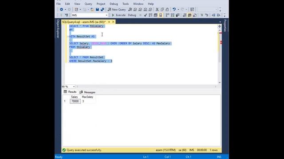This screenshot has width=284, height=159.
Task: Click the Analysis Services DMX Query icon
Action: point(140,9)
